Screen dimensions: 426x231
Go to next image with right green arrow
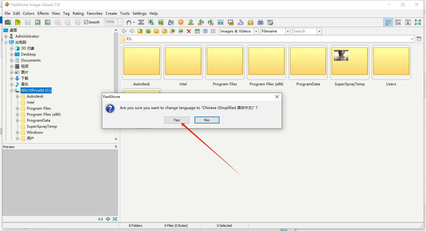point(48,22)
